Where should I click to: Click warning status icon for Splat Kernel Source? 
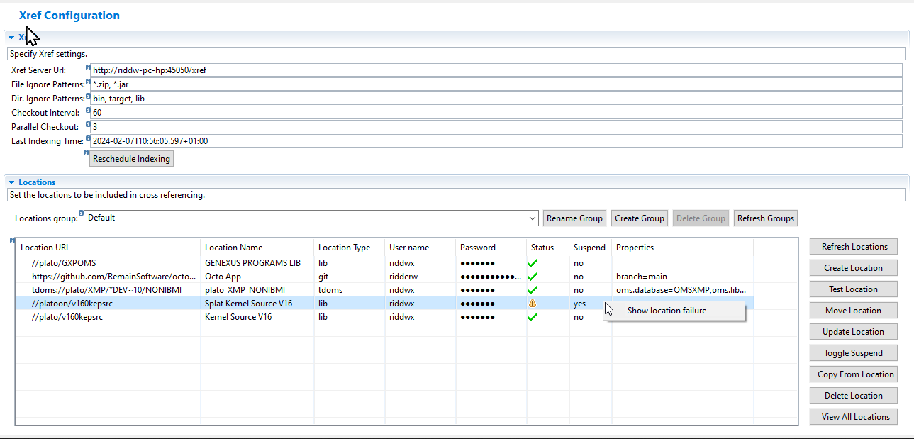[x=533, y=303]
